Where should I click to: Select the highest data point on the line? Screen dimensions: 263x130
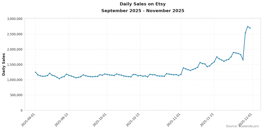pyautogui.click(x=248, y=27)
